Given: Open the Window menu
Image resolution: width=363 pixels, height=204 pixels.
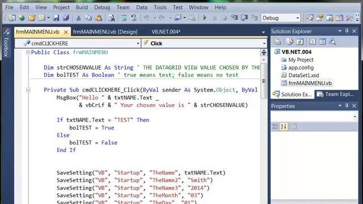Looking at the screenshot, I should (199, 7).
